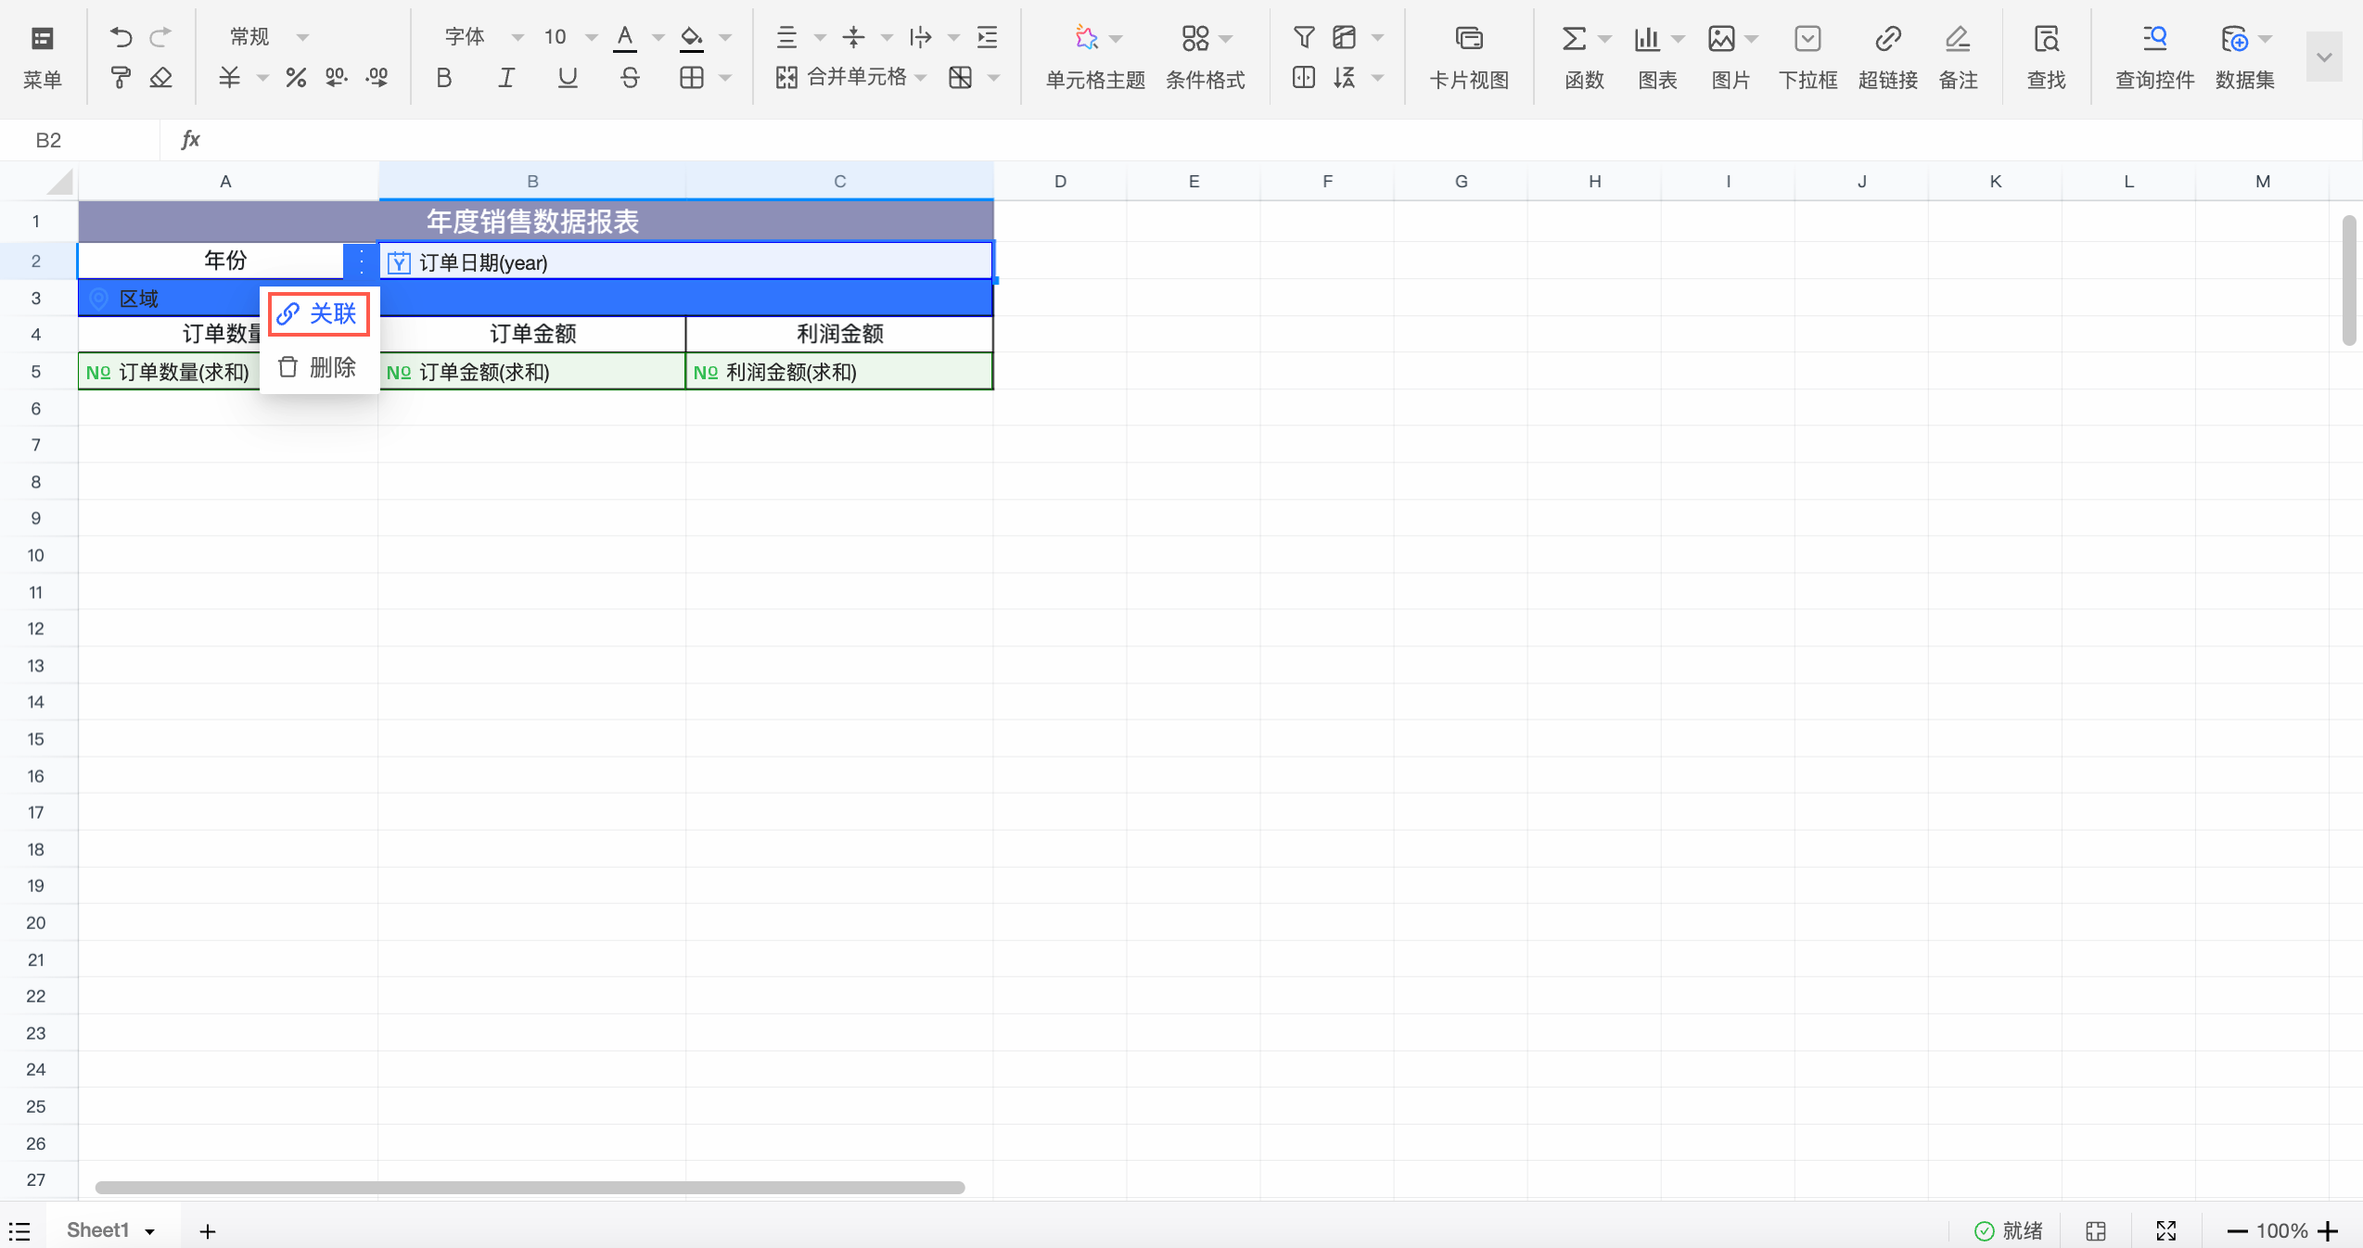Add a new sheet with plus button
Screen dimensions: 2363x1248
coord(208,1231)
